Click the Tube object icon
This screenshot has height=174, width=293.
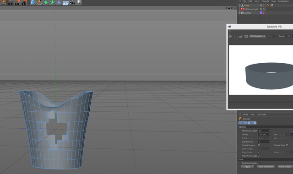point(242,5)
